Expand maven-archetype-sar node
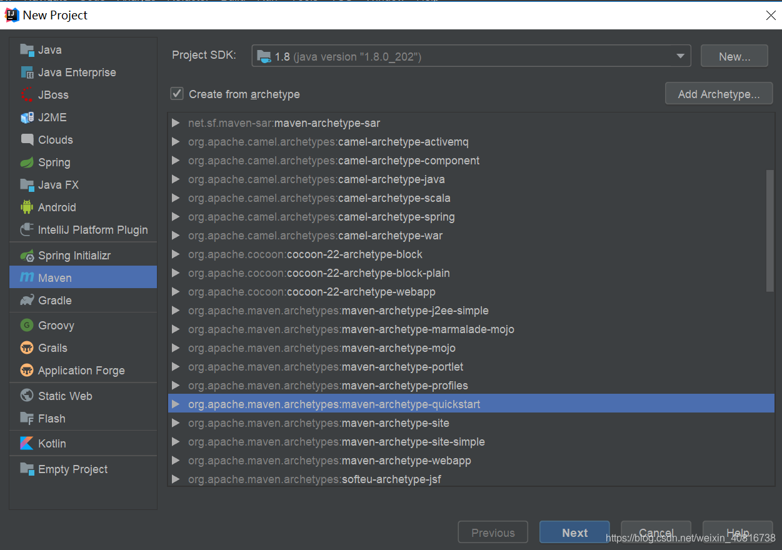The height and width of the screenshot is (550, 782). click(176, 123)
